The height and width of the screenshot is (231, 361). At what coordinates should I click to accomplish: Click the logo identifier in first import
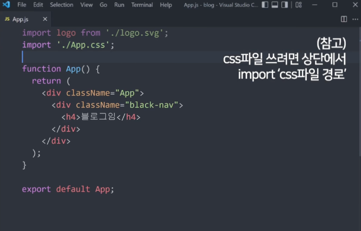click(x=66, y=33)
